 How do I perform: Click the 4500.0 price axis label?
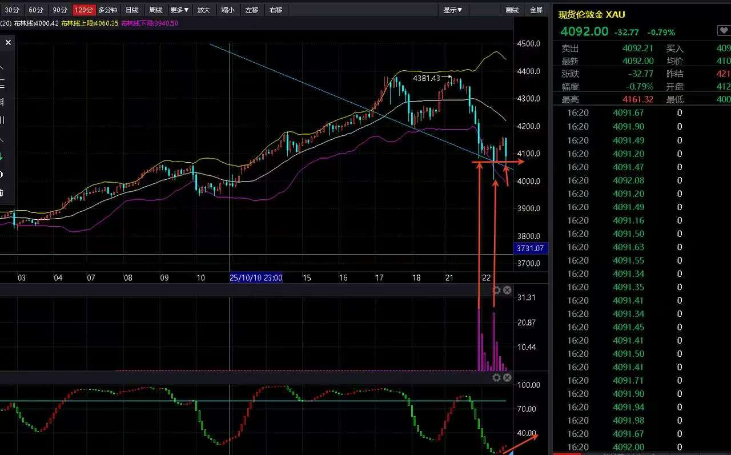[x=528, y=44]
